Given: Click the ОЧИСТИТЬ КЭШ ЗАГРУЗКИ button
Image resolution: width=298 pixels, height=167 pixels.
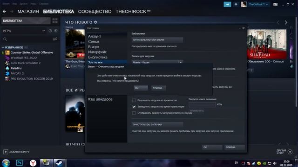Looking at the screenshot, I should 157,124.
